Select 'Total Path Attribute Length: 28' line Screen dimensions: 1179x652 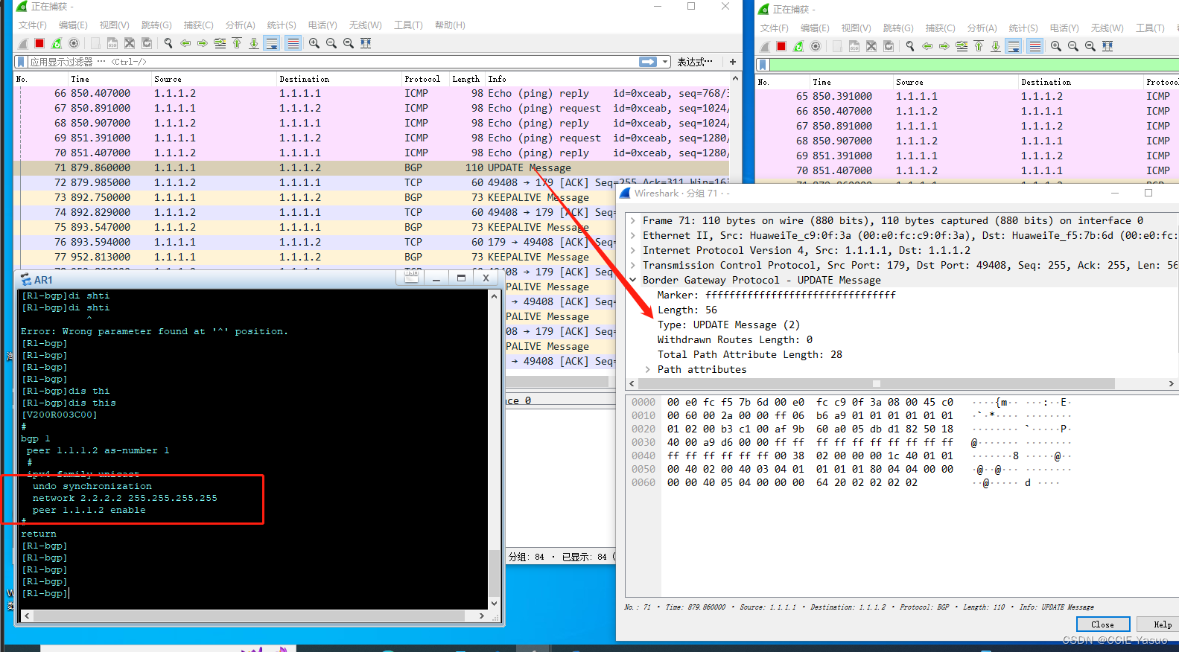coord(749,355)
